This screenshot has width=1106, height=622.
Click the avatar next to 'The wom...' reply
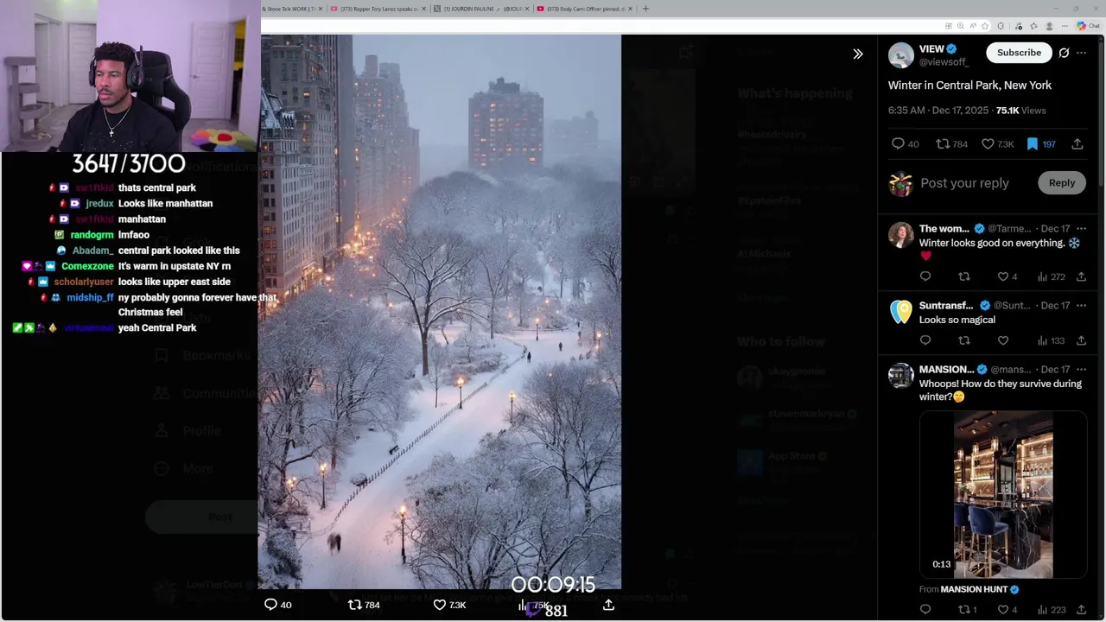(901, 235)
